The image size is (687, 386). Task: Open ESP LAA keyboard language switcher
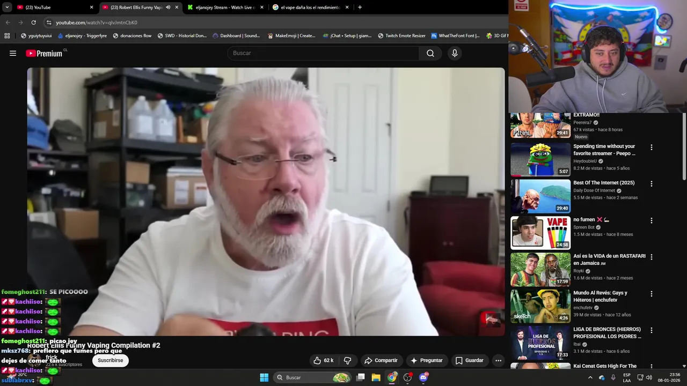[627, 377]
